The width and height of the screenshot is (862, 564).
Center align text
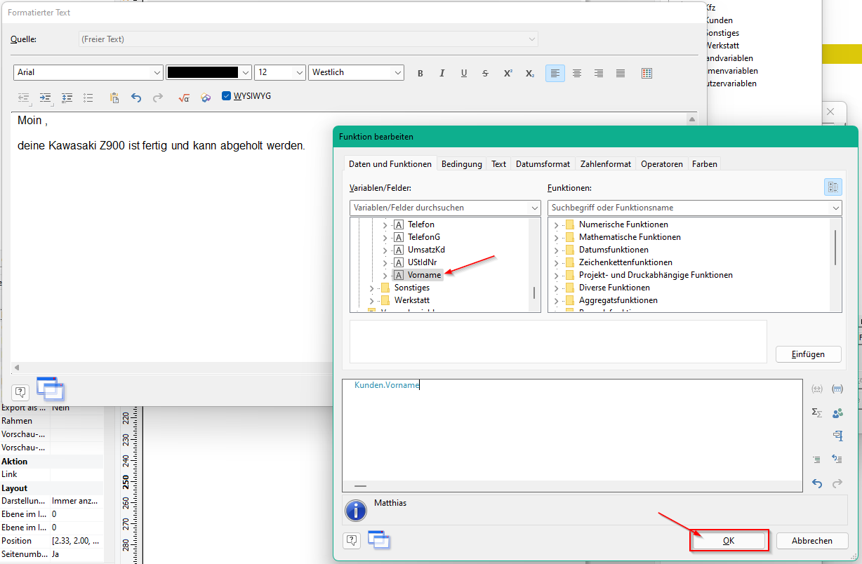click(x=577, y=73)
